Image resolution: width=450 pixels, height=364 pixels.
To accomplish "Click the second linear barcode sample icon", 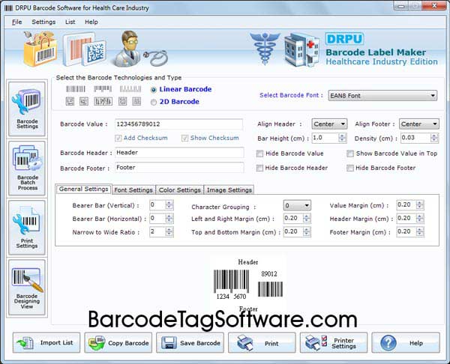I will [103, 89].
